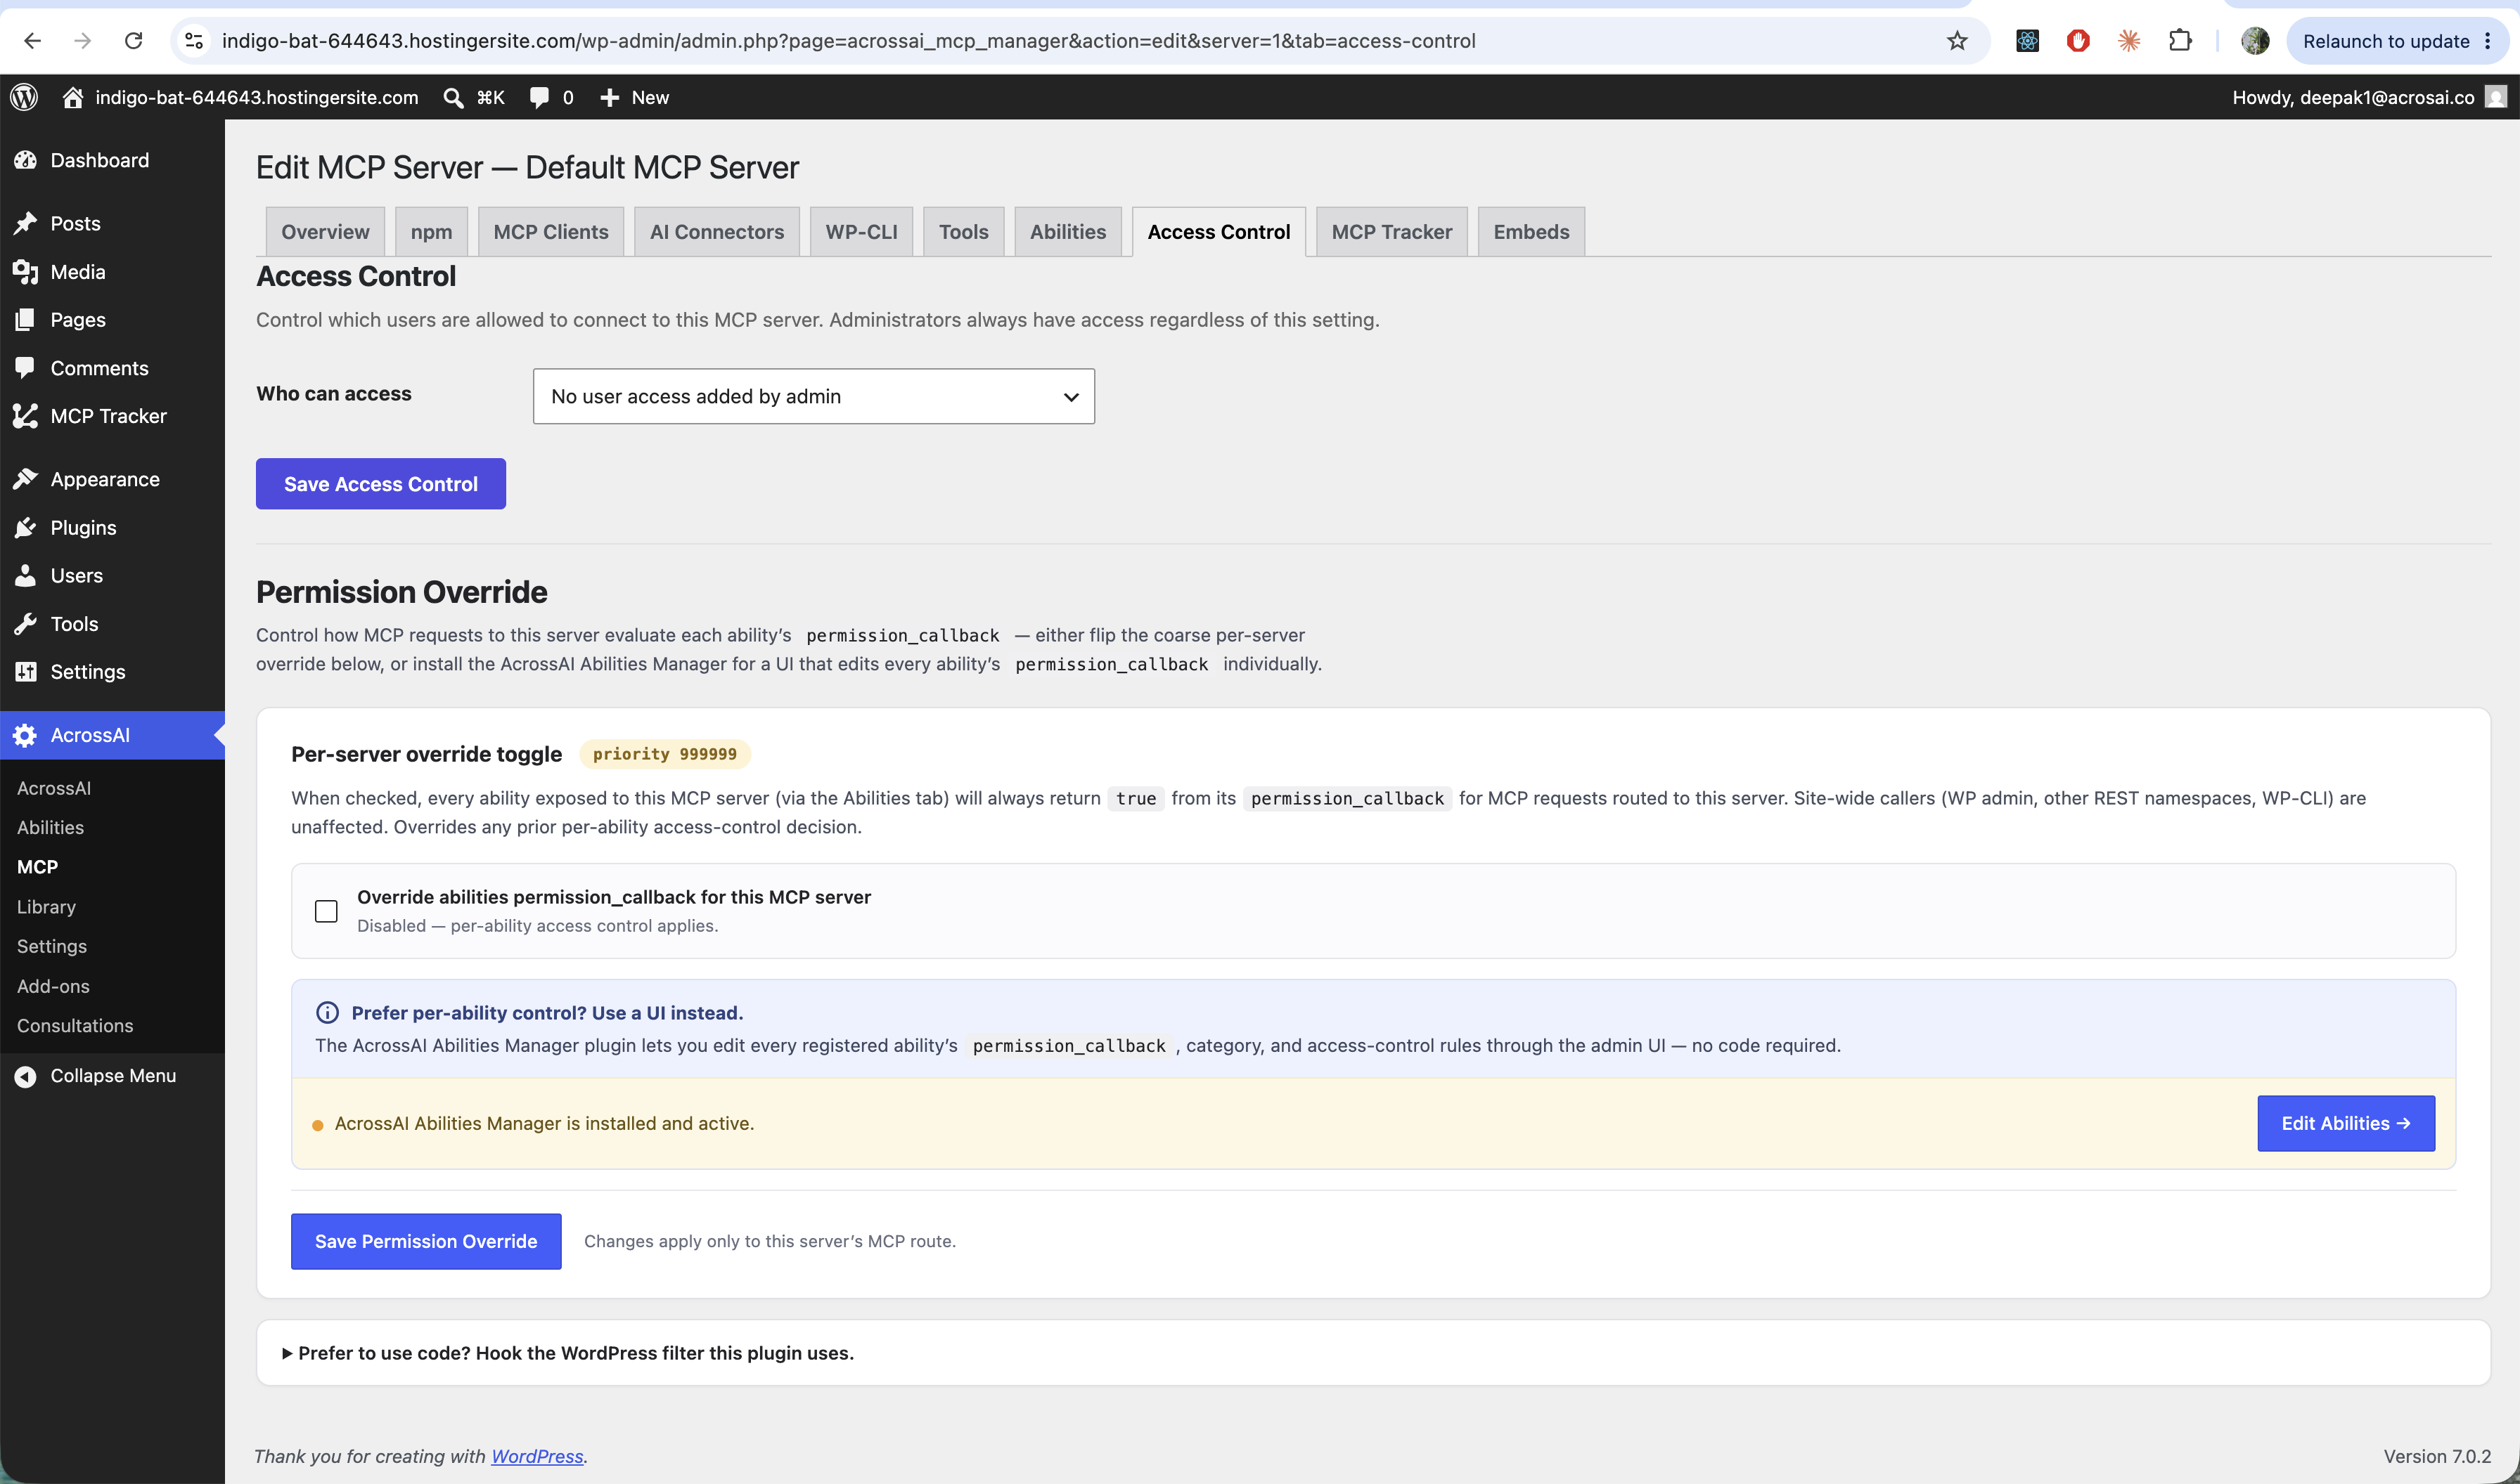The image size is (2520, 1484).
Task: Enable override abilities permission_callback checkbox
Action: [x=326, y=911]
